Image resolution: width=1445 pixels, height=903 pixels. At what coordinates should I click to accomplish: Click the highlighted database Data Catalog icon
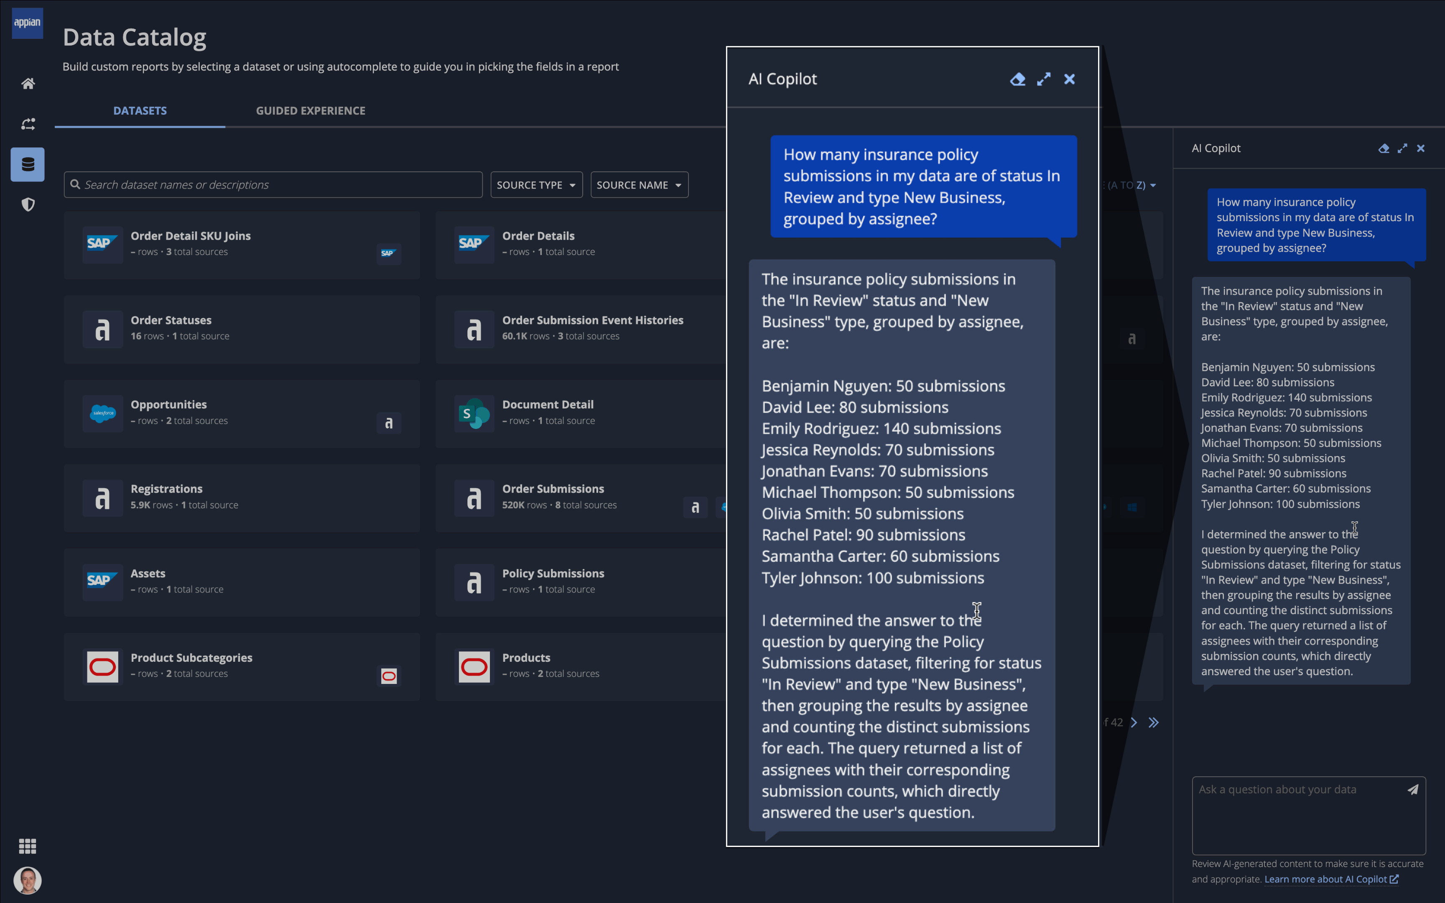[28, 163]
